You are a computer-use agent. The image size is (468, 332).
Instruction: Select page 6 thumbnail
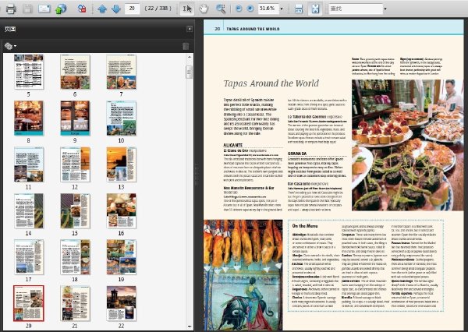pyautogui.click(x=75, y=72)
